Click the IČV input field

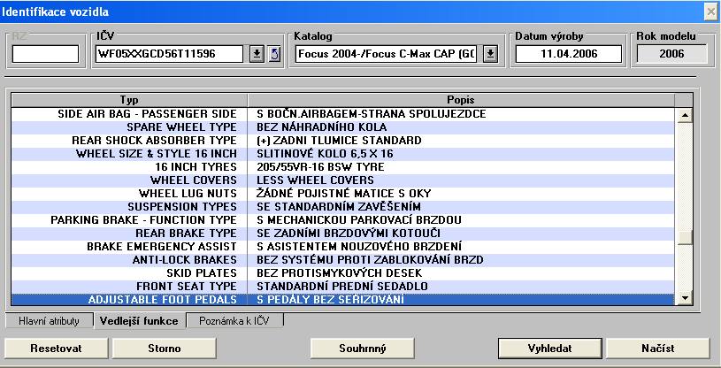click(x=168, y=54)
